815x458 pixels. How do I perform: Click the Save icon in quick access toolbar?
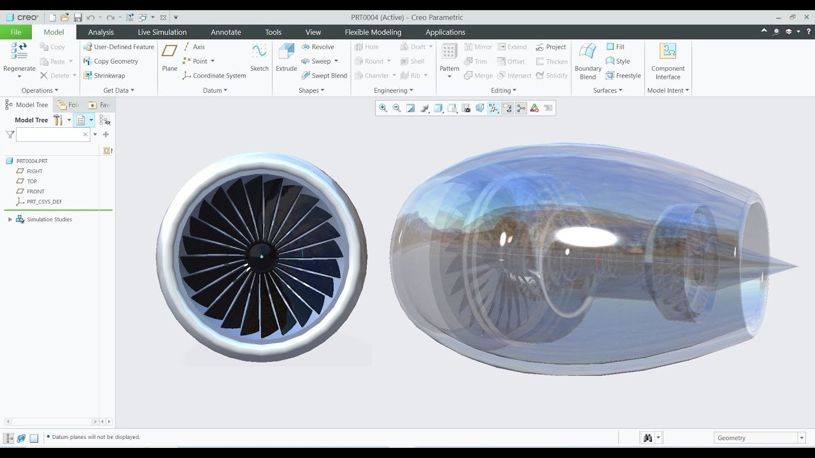[x=78, y=17]
